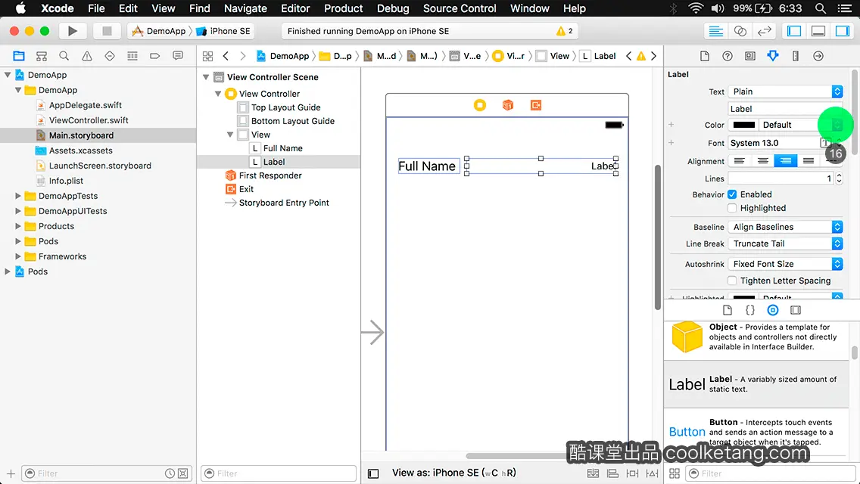The width and height of the screenshot is (860, 484).
Task: Switch to the Standard editor
Action: (715, 31)
